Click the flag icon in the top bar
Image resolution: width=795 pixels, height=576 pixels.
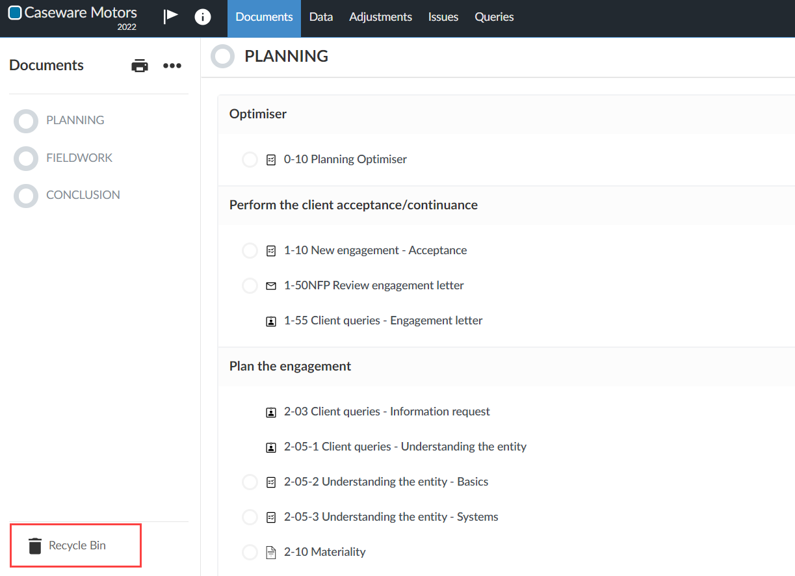pos(170,17)
